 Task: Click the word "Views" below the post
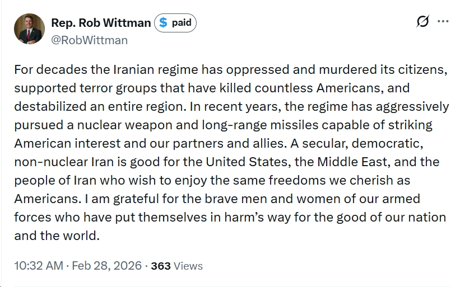pyautogui.click(x=188, y=266)
